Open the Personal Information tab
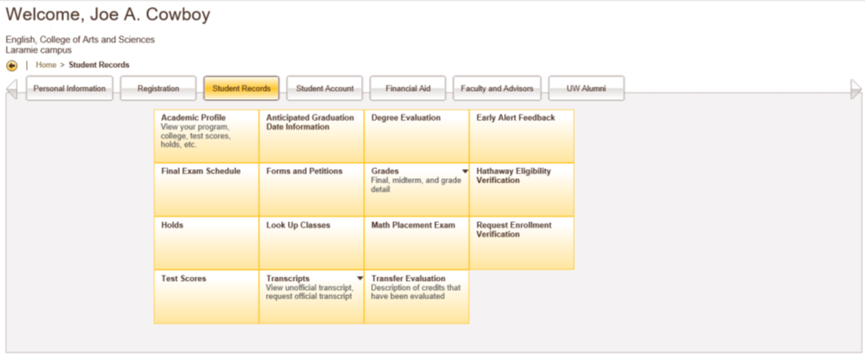The height and width of the screenshot is (354, 865). (x=70, y=88)
